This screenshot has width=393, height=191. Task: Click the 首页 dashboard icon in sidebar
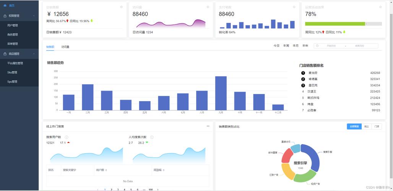5,6
